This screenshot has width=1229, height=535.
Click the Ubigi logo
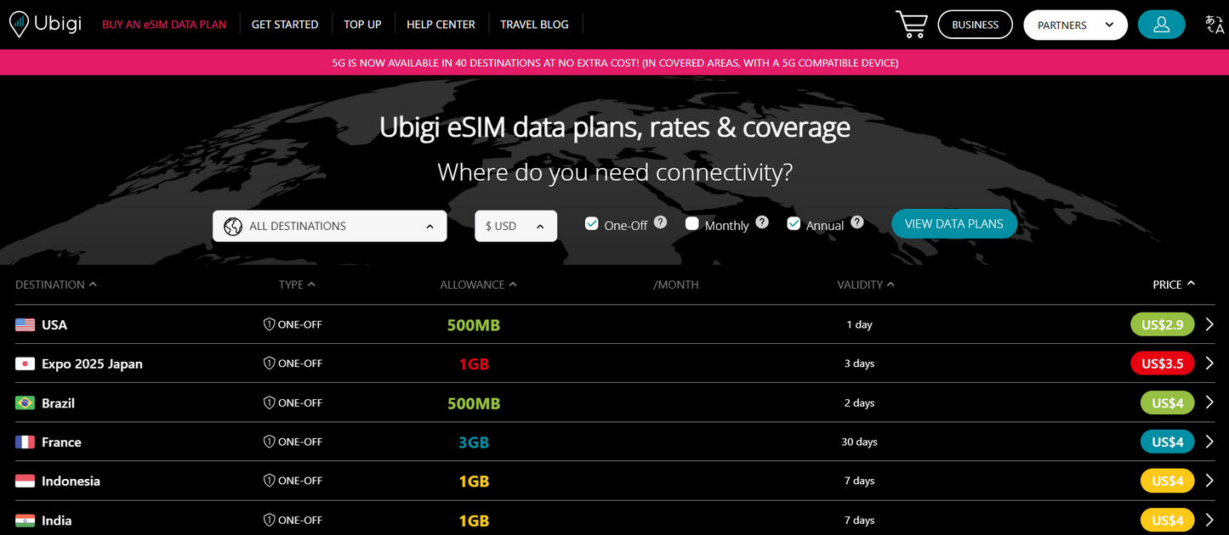click(45, 24)
